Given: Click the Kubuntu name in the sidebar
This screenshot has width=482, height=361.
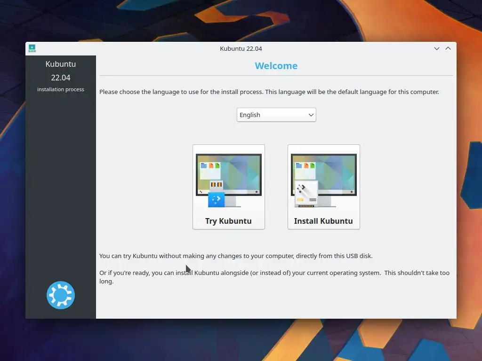Looking at the screenshot, I should pos(61,64).
